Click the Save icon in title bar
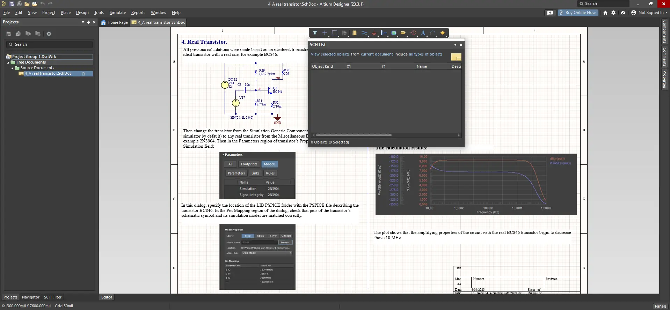Viewport: 670px width, 310px height. click(x=12, y=4)
